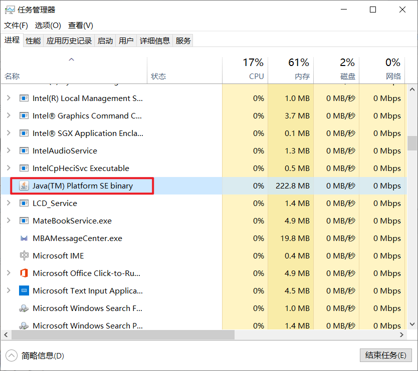Sort by the CPU column header
The width and height of the screenshot is (418, 371).
click(x=245, y=70)
